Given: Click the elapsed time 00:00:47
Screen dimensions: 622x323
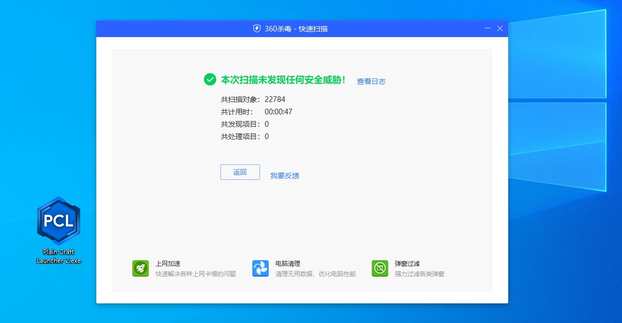Looking at the screenshot, I should 279,112.
